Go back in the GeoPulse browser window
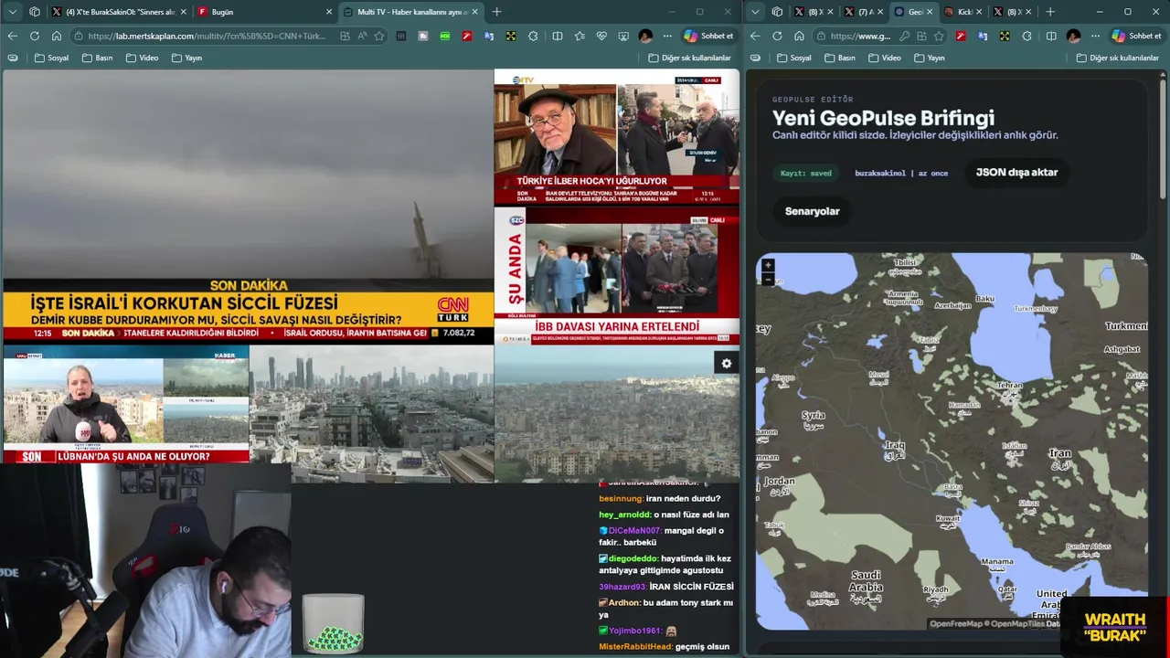Image resolution: width=1170 pixels, height=658 pixels. 755,36
